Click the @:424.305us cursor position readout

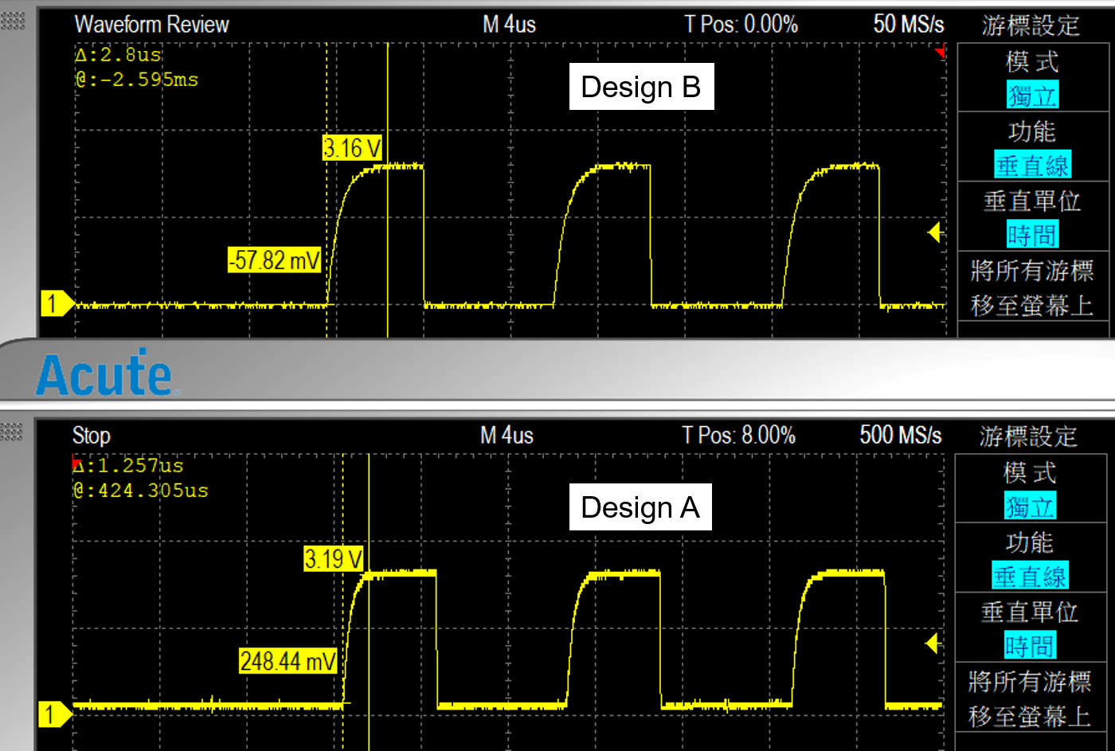140,491
